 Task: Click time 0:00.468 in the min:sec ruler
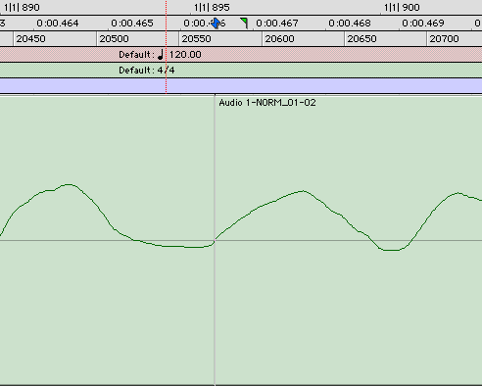350,24
